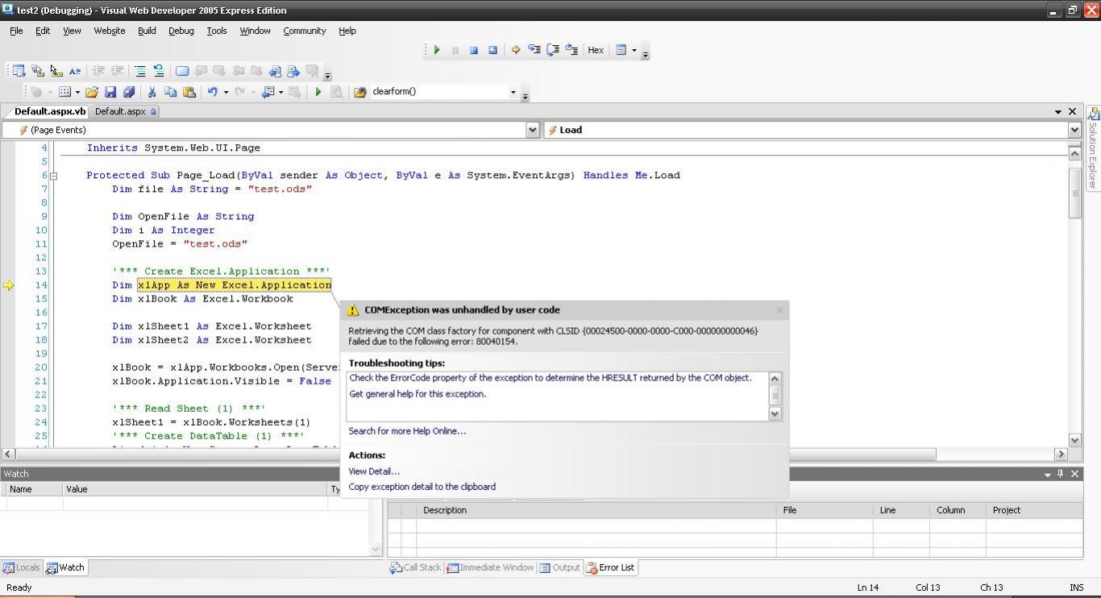
Task: Open the Add New Item dropdown arrow
Action: click(x=77, y=92)
